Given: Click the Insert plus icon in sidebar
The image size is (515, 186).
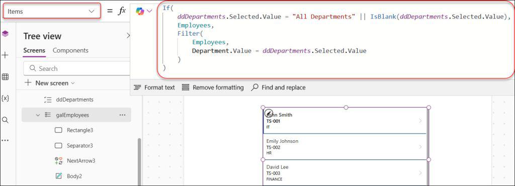Looking at the screenshot, I should [5, 55].
